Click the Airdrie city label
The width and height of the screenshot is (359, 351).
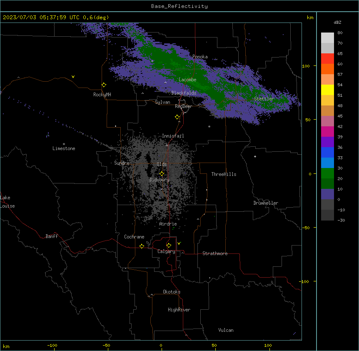(x=168, y=224)
